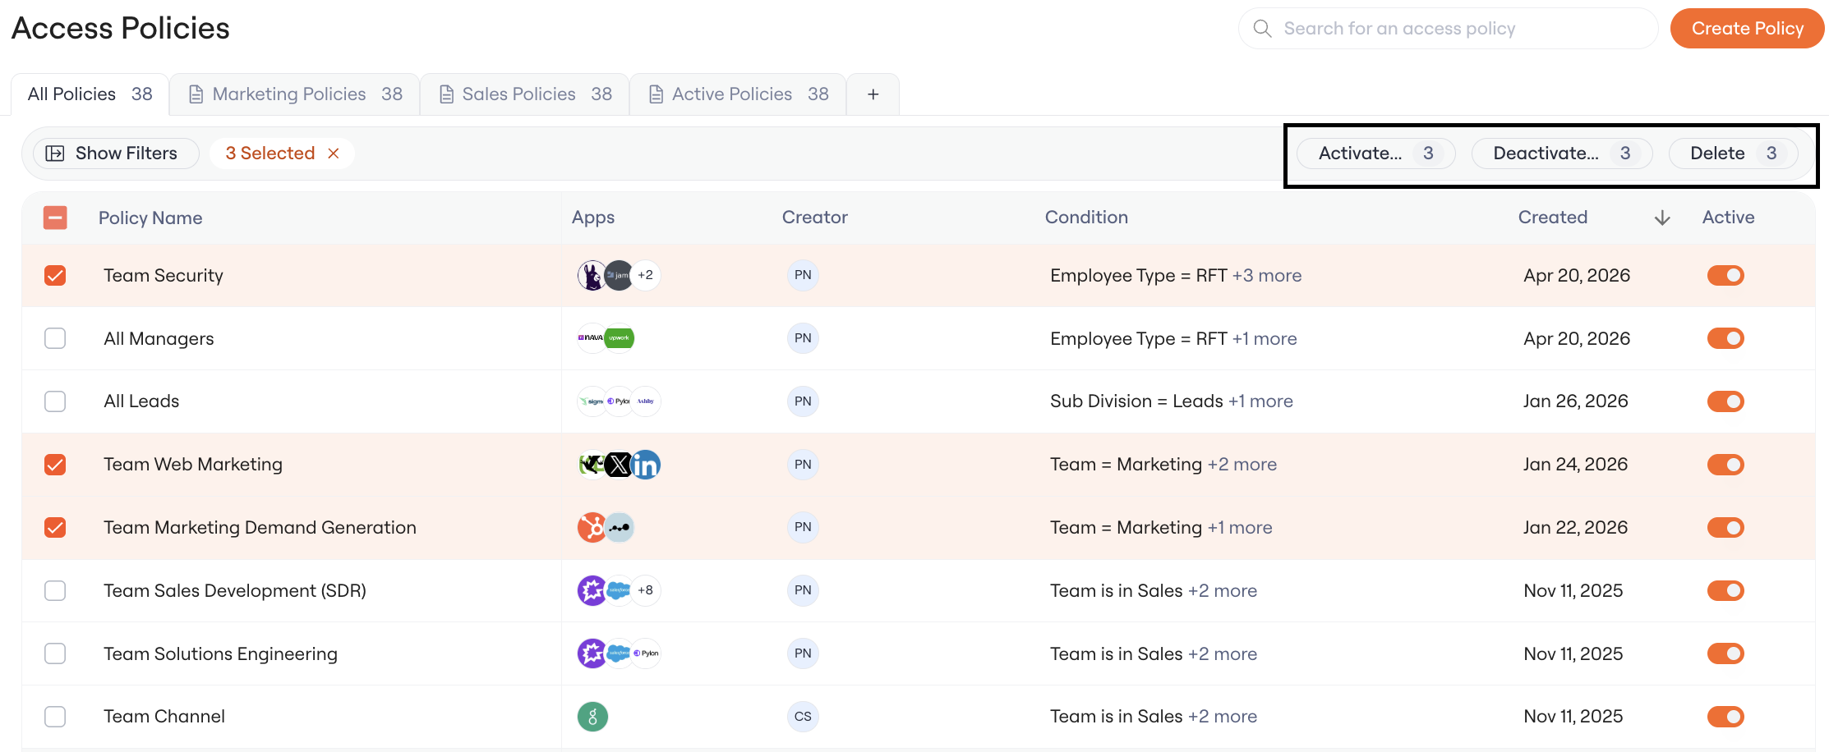Viewport: 1829px width, 752px height.
Task: Click the CS creator avatar for Team Channel
Action: tap(803, 717)
